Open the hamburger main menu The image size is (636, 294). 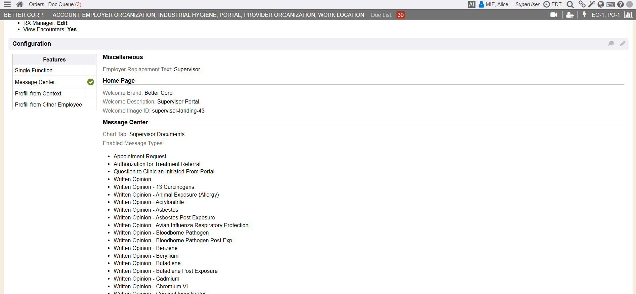tap(7, 4)
